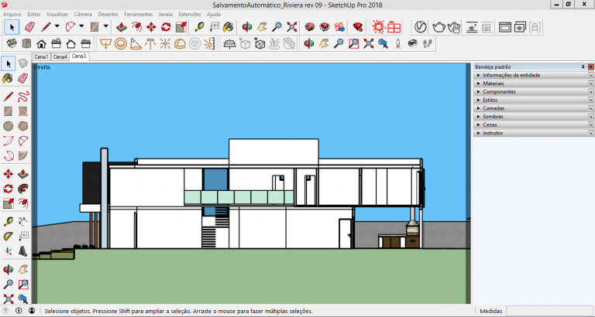595x317 pixels.
Task: Switch to the Cena1 scene tab
Action: (x=41, y=56)
